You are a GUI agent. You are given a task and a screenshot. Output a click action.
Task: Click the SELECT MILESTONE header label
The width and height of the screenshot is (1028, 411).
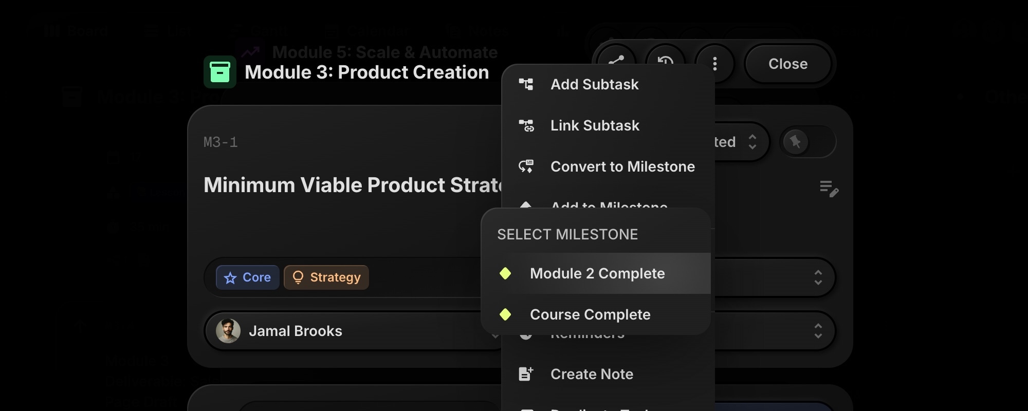pos(567,234)
